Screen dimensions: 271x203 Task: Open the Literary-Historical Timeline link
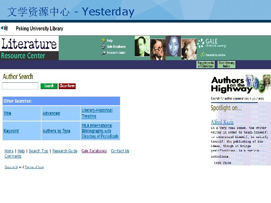point(97,113)
